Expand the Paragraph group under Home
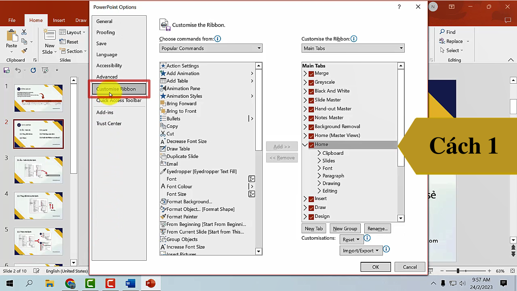517x291 pixels. 319,176
